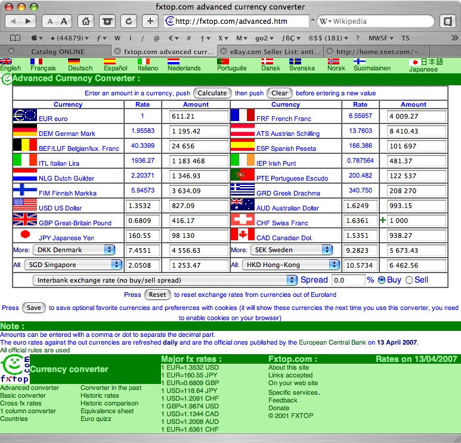Switch to Japanese via Japan flag
This screenshot has width=461, height=443.
pyautogui.click(x=415, y=63)
